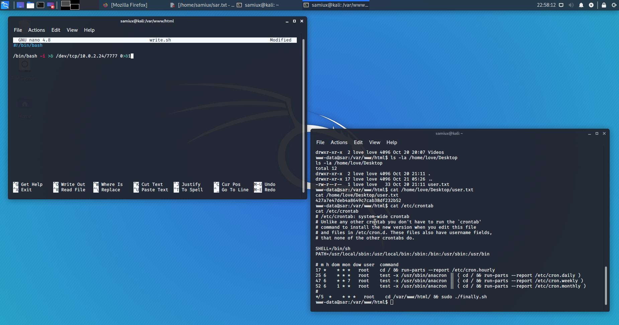Click 'SHELL=/bin/sh' line in terminal
The height and width of the screenshot is (325, 619).
(333, 249)
